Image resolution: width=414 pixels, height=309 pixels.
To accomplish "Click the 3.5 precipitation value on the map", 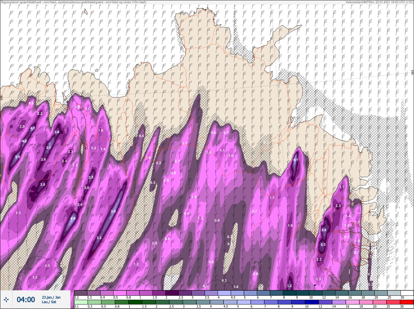I will click(x=91, y=177).
